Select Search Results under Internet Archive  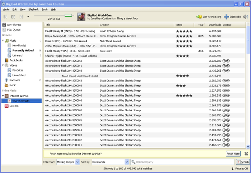tap(21, 101)
